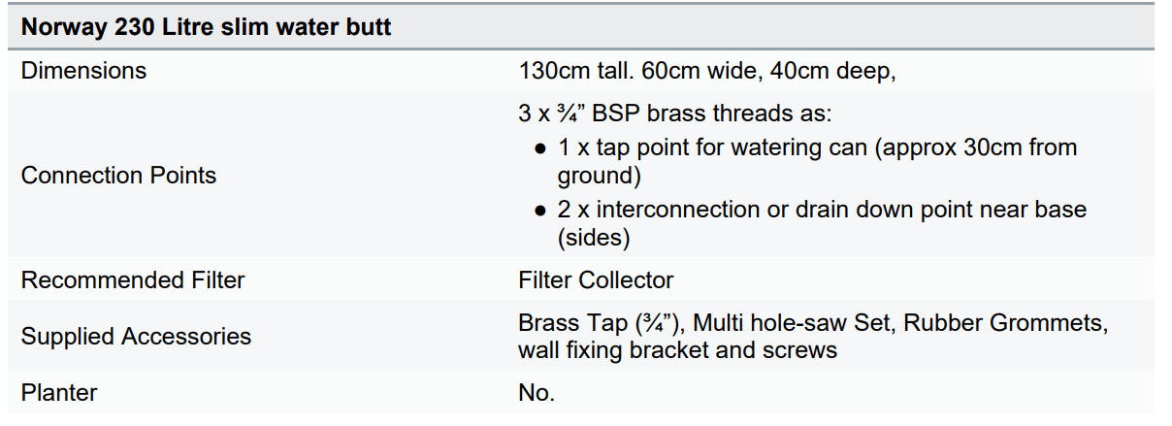This screenshot has height=426, width=1172.
Task: Select the Supplied Accessories row label
Action: [x=136, y=337]
